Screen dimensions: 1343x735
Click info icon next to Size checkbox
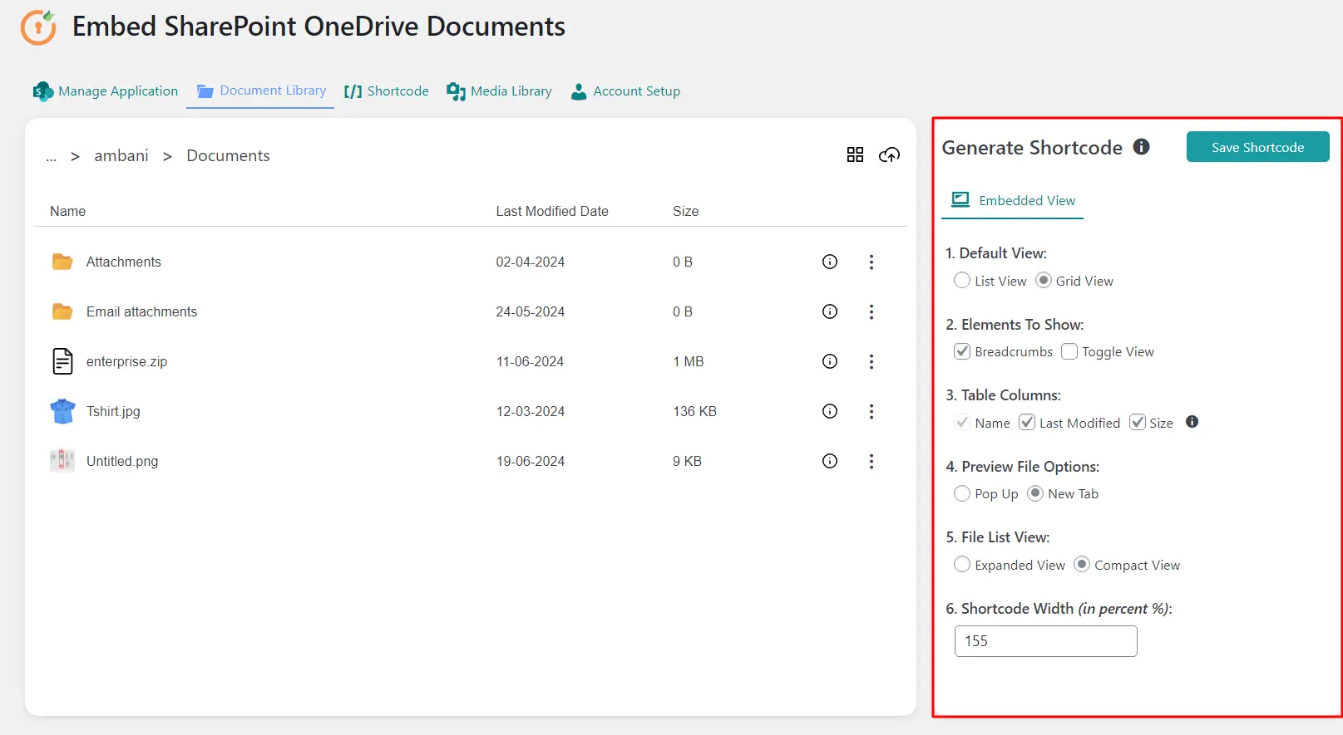coord(1192,422)
